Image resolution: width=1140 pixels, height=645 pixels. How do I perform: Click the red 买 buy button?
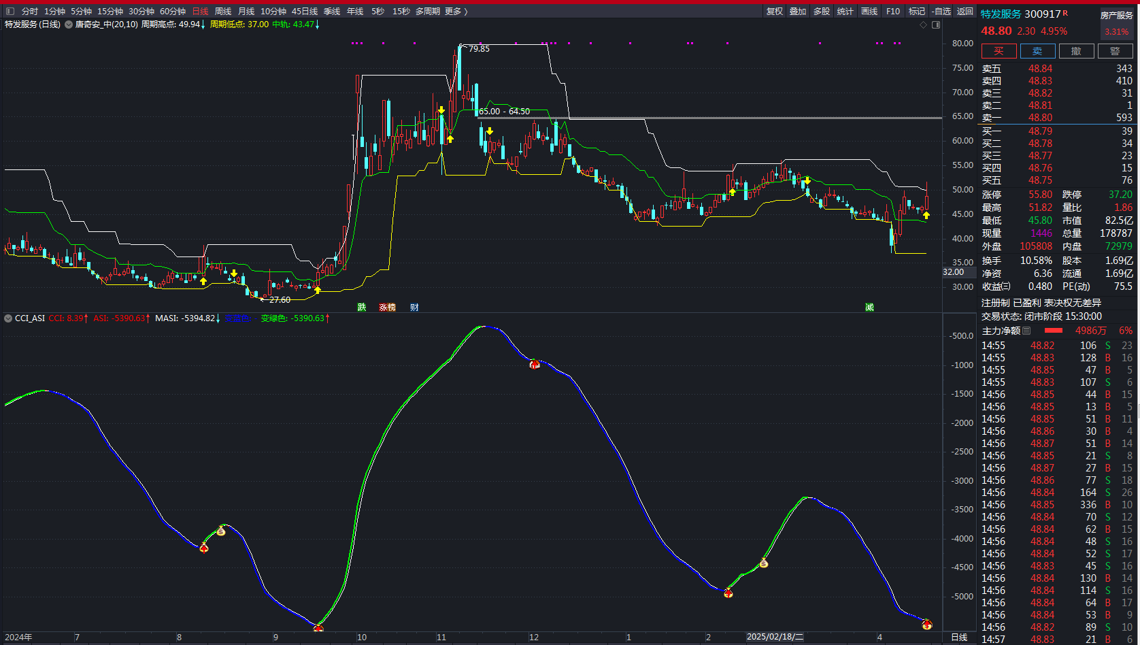click(x=999, y=51)
